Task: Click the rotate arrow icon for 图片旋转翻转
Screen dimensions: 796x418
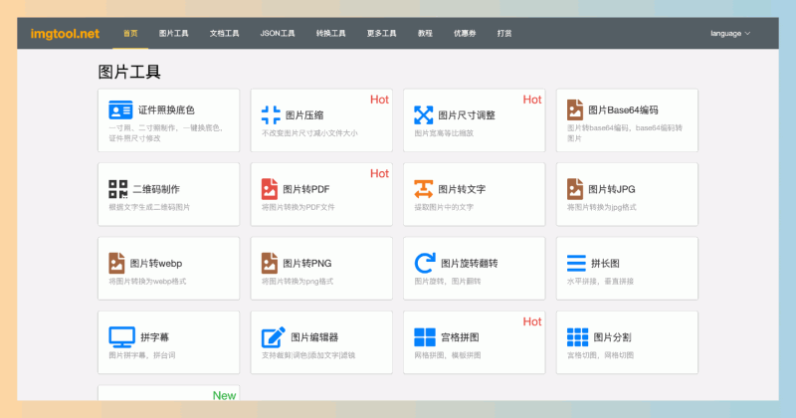Action: (425, 263)
